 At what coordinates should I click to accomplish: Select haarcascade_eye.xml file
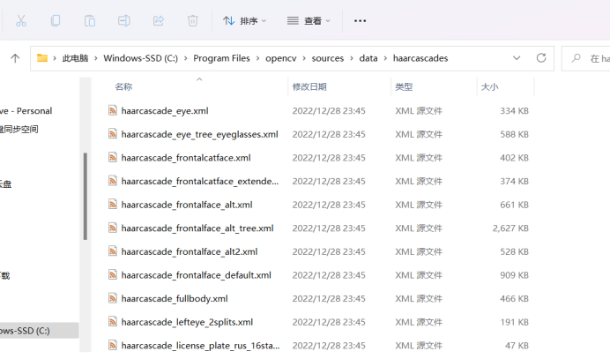click(x=165, y=111)
